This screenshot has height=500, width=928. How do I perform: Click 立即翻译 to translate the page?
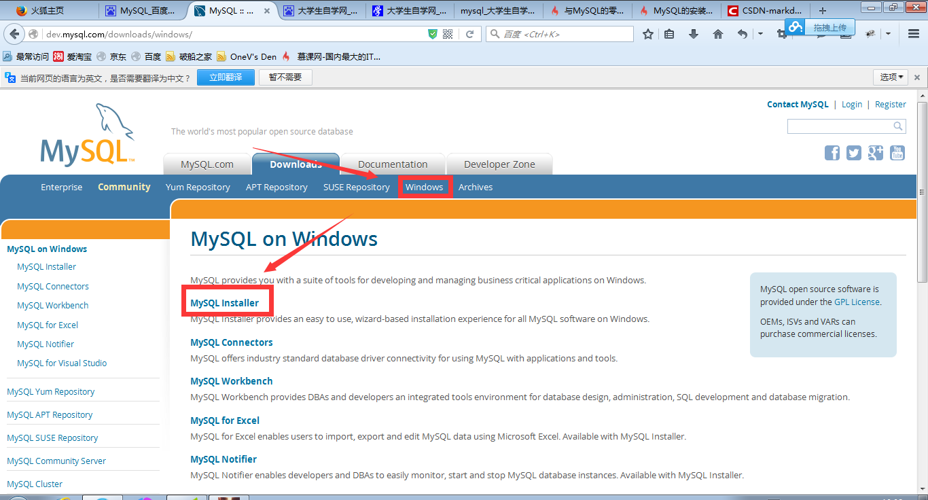pyautogui.click(x=226, y=77)
